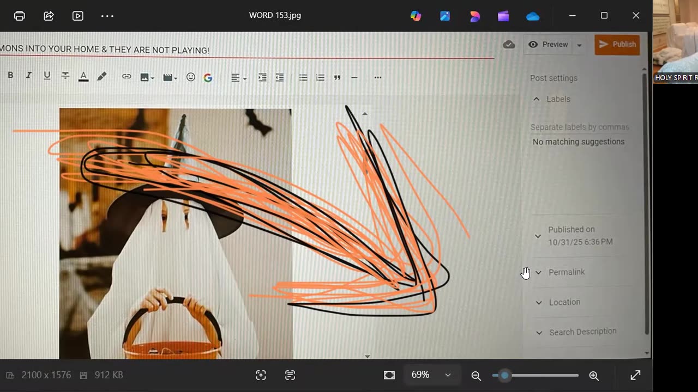Click the scan text icon
The image size is (698, 392).
pos(290,375)
